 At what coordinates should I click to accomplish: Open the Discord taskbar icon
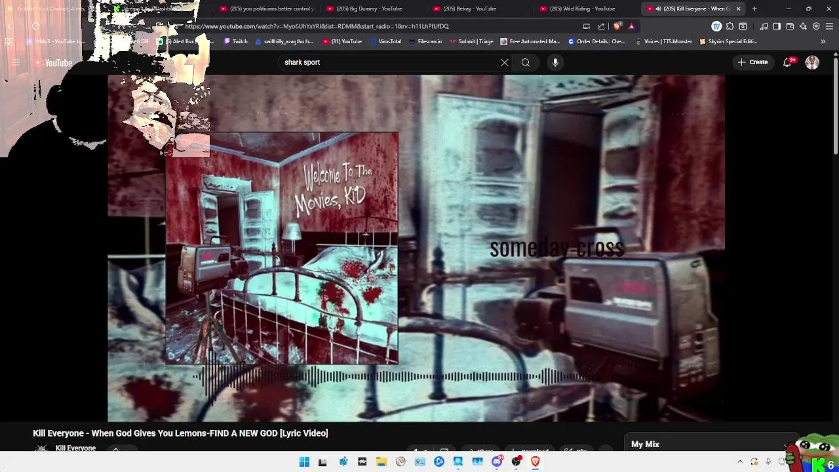tap(497, 462)
